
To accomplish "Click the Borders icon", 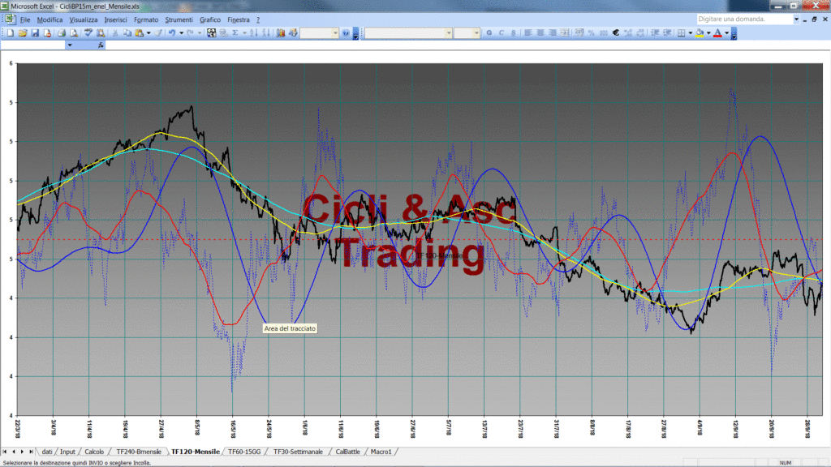I will (682, 32).
